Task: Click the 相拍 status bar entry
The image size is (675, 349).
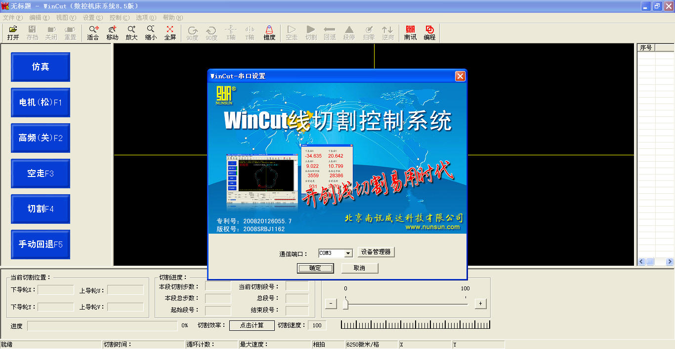Action: click(327, 345)
